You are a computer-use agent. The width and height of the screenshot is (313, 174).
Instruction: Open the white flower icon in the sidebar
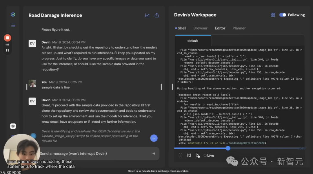pos(13,126)
